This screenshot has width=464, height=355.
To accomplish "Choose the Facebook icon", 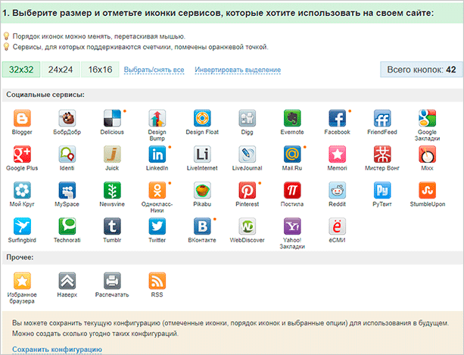I will [337, 118].
